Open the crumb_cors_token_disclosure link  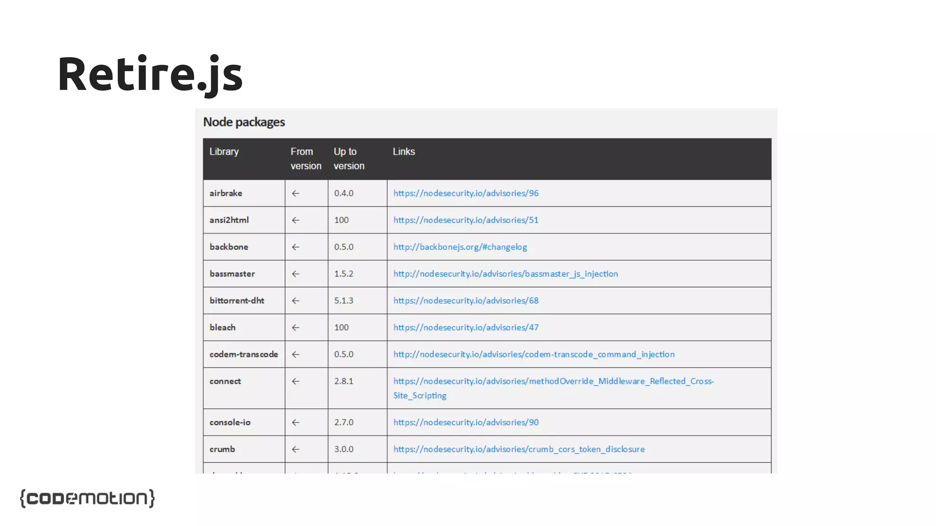coord(519,449)
